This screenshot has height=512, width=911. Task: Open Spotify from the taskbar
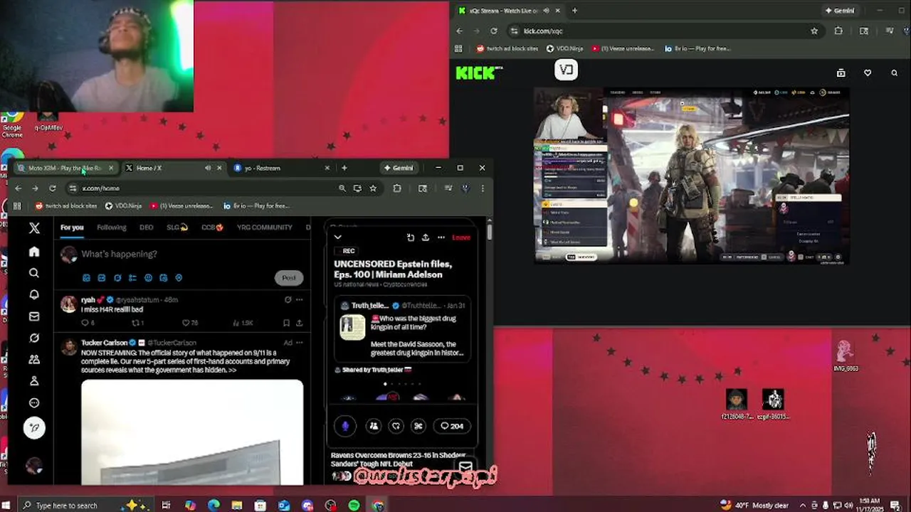coord(354,506)
